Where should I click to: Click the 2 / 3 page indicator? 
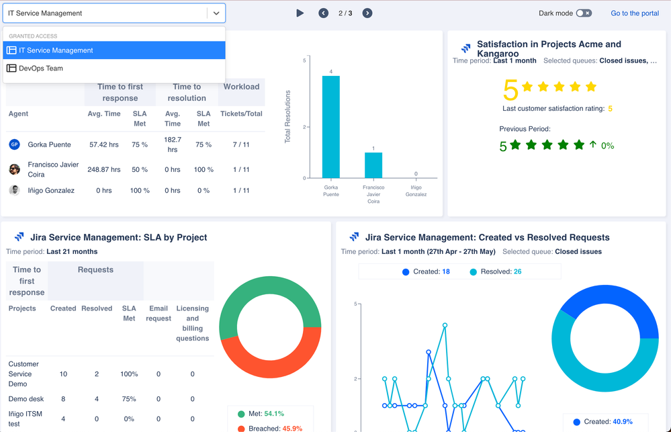pos(345,13)
